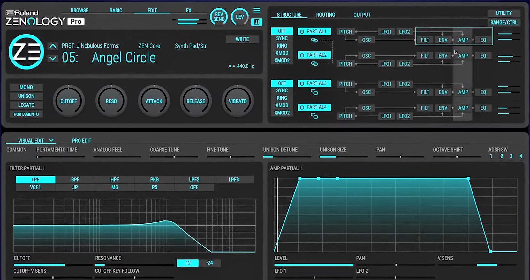
Task: Go to next preset with down chevron
Action: [x=53, y=58]
